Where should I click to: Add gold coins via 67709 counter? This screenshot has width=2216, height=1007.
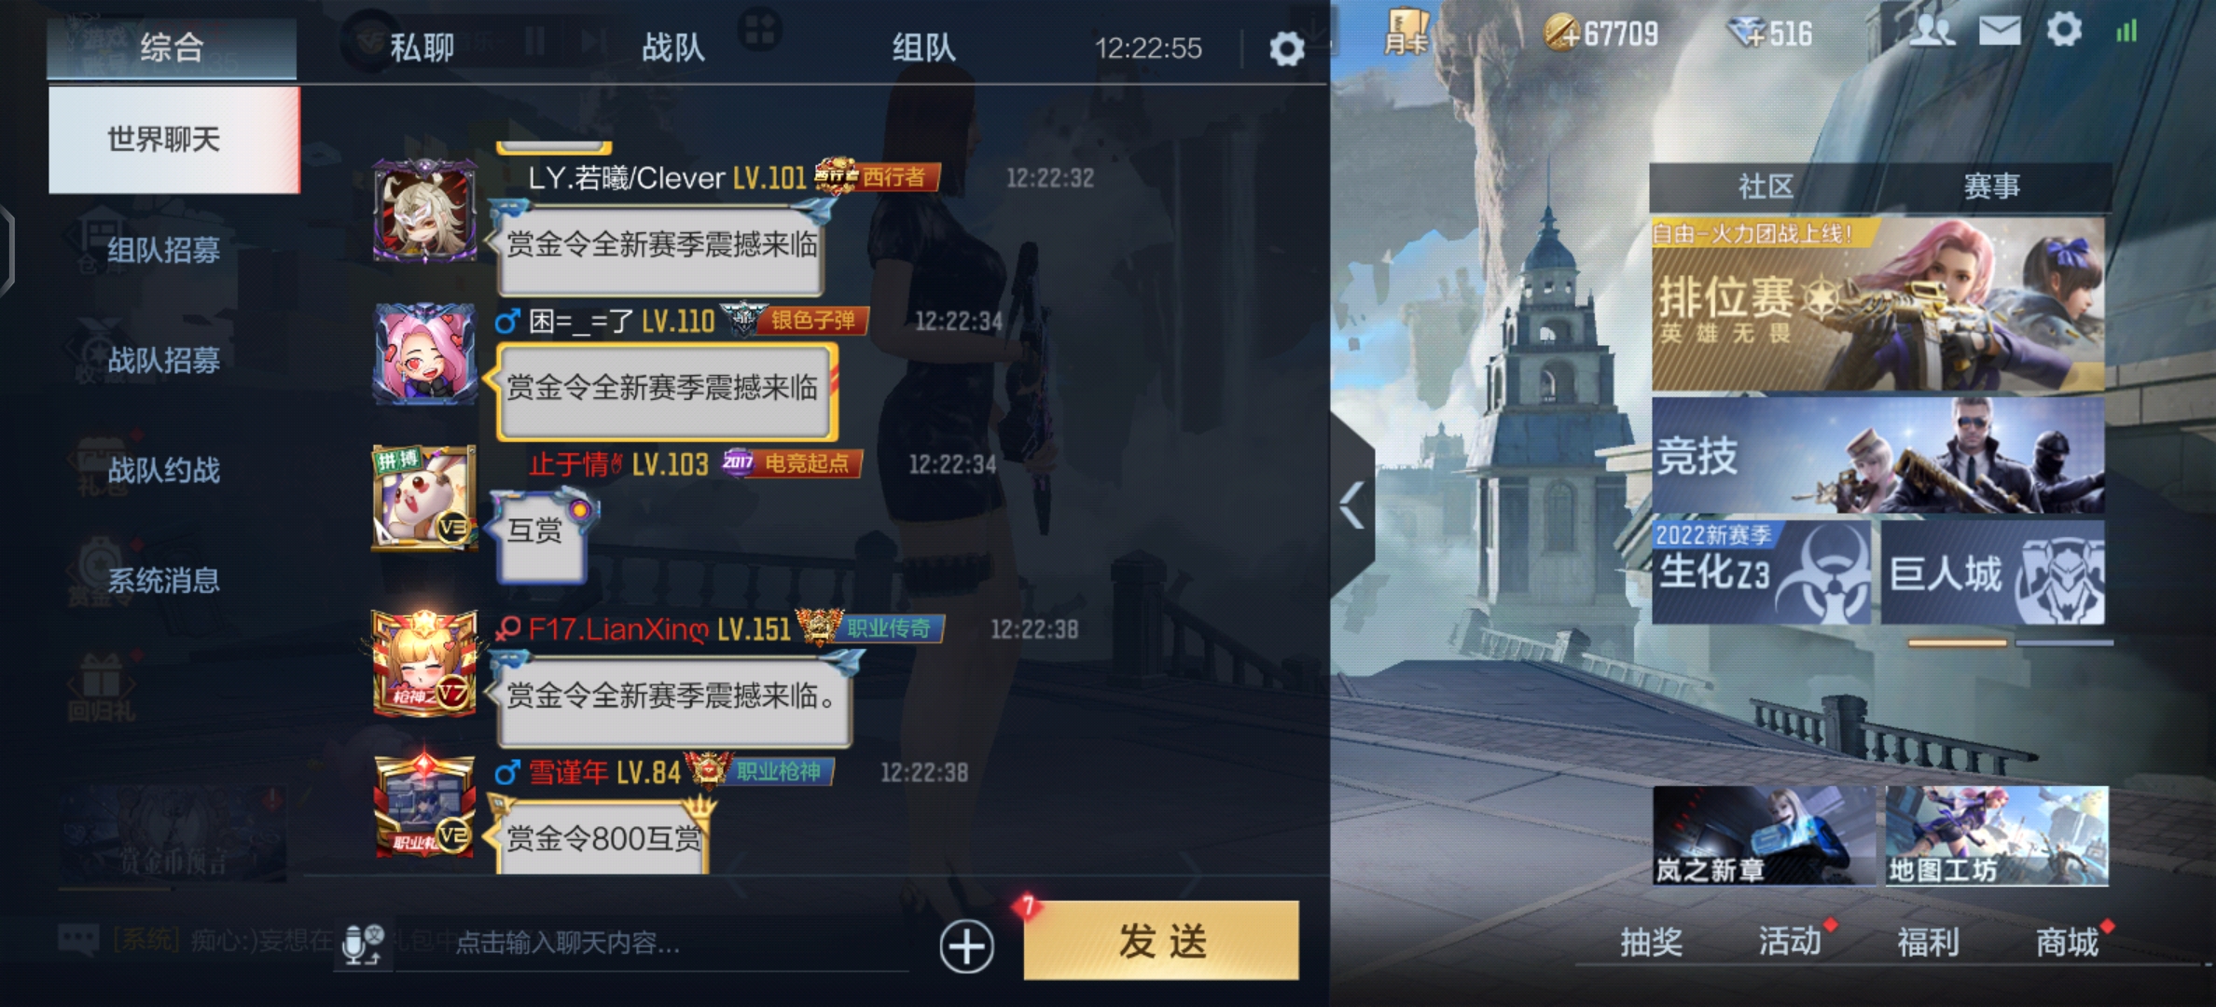1601,34
